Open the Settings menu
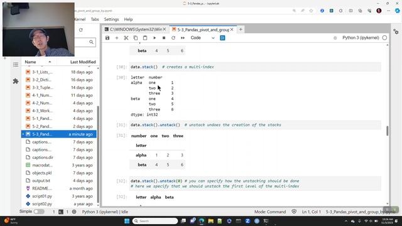 (x=111, y=19)
